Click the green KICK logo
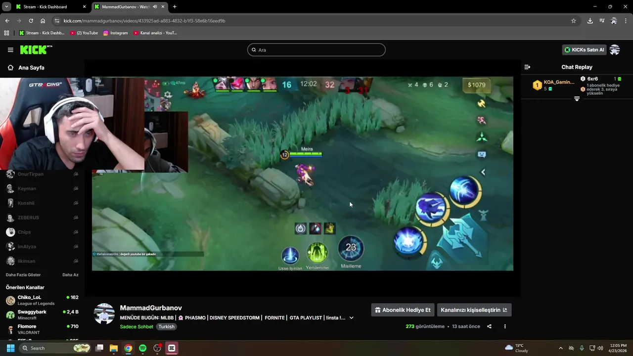633x356 pixels. coord(36,50)
